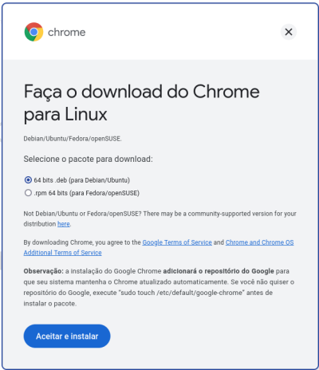Choose the .rpm 64 bits radio button
This screenshot has height=370, width=319.
pyautogui.click(x=28, y=193)
